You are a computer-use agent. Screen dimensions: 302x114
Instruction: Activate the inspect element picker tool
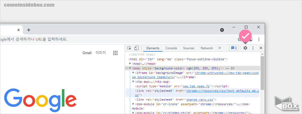[129, 48]
